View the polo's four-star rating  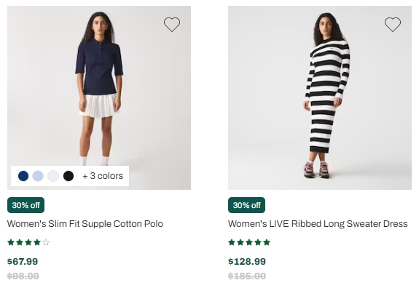pyautogui.click(x=28, y=242)
